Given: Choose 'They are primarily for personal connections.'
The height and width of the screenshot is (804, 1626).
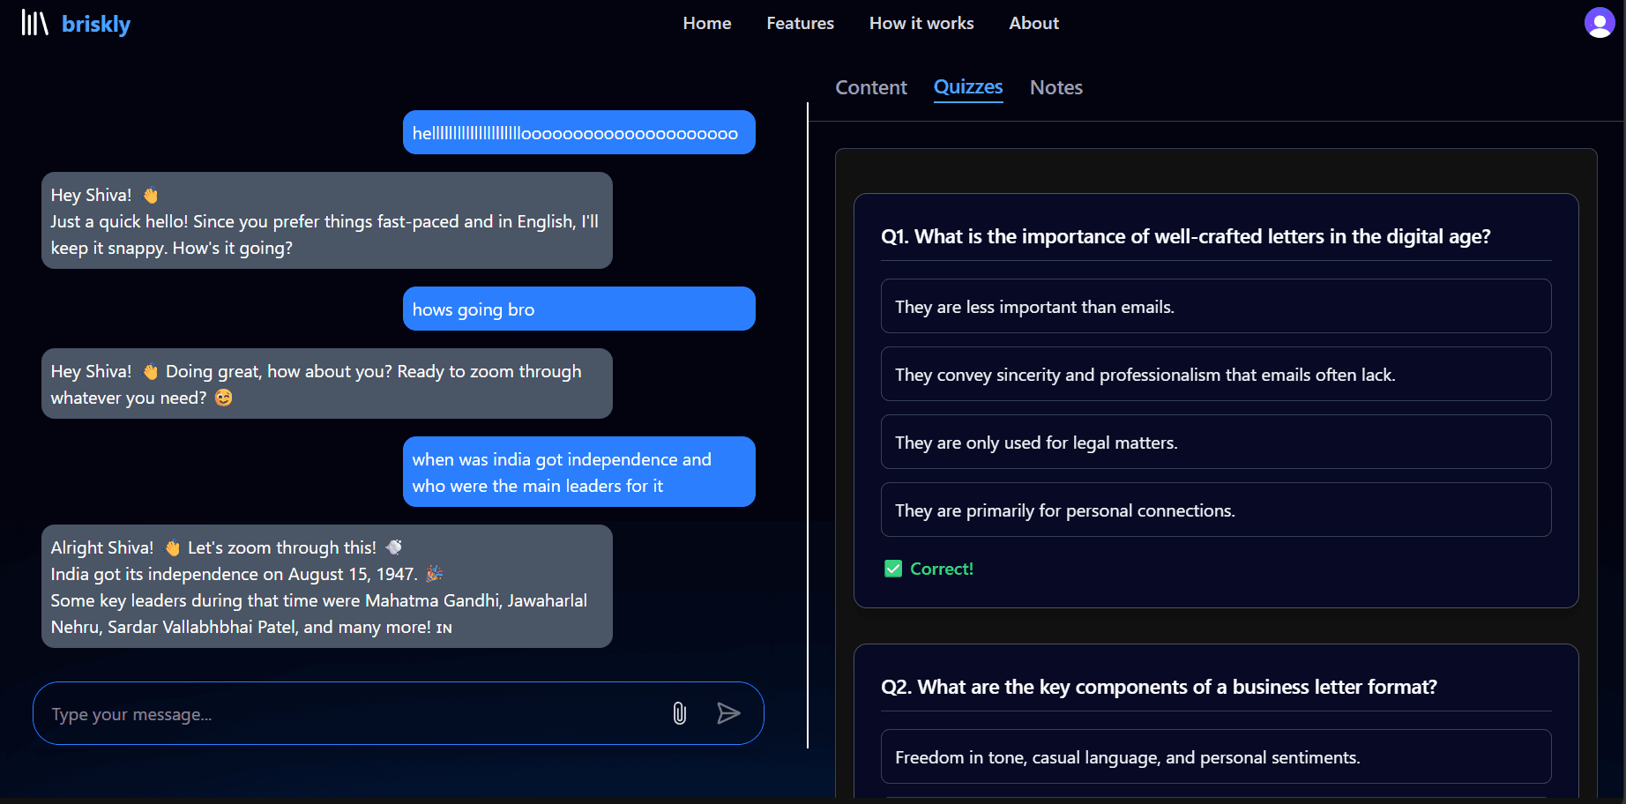Looking at the screenshot, I should (1216, 510).
